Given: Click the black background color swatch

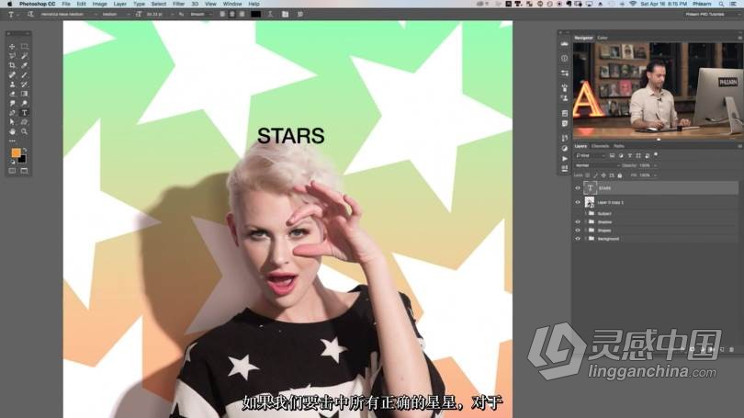Looking at the screenshot, I should [x=23, y=160].
